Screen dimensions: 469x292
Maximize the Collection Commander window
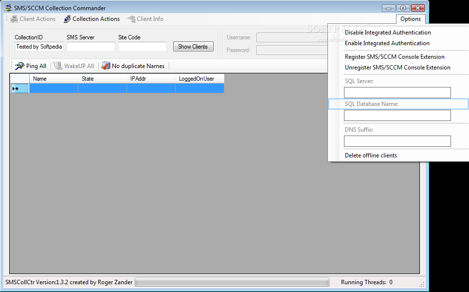(403, 8)
